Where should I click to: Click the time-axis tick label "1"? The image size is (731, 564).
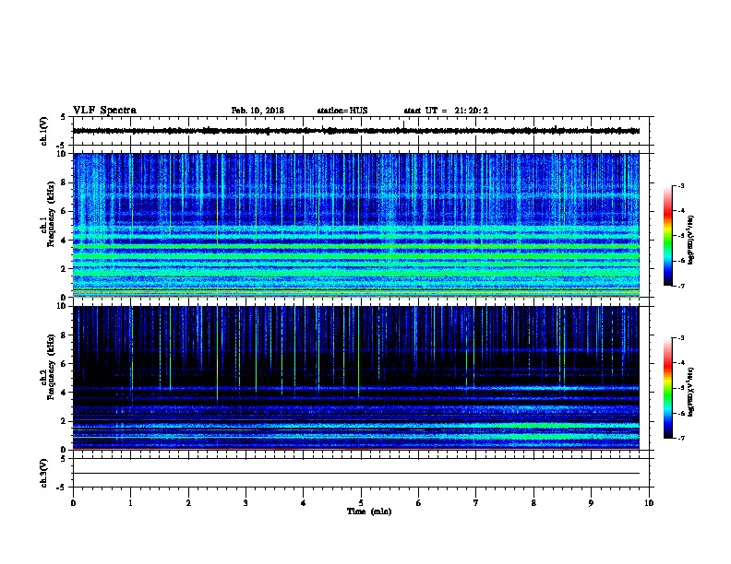[130, 503]
